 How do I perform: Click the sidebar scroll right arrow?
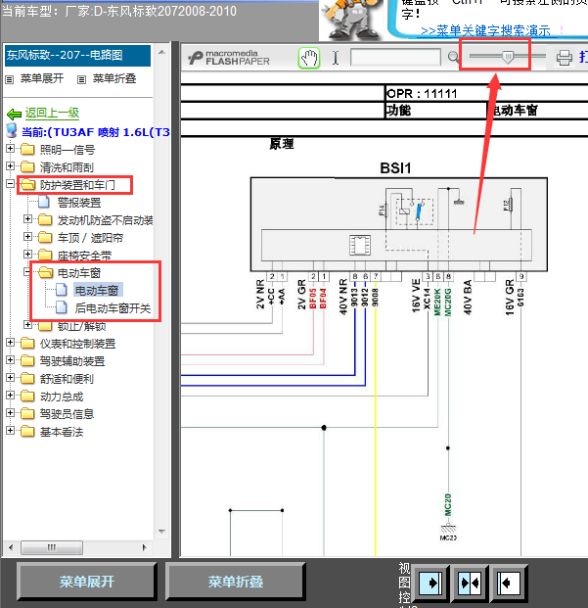(145, 547)
